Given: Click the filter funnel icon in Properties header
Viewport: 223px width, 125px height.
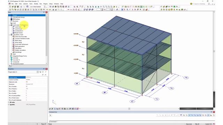Looking at the screenshot, I should (x=43, y=72).
